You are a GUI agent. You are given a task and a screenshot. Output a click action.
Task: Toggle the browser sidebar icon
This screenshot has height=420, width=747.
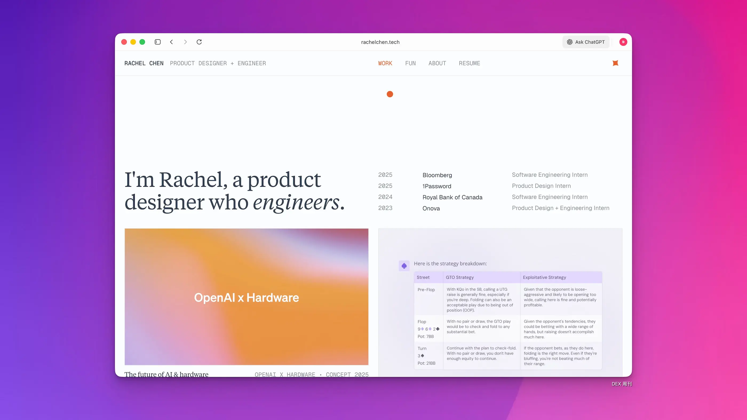pos(157,42)
